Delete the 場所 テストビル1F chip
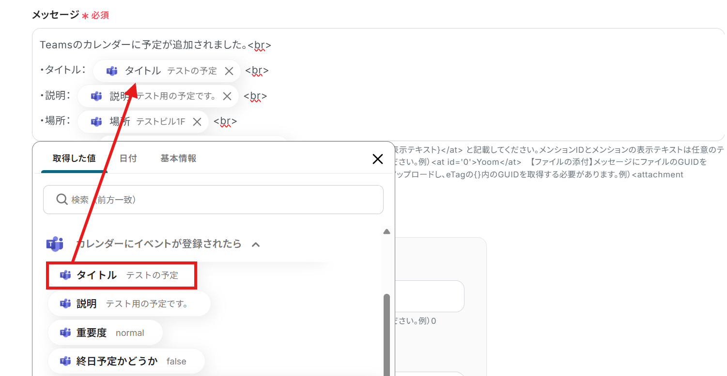 [197, 121]
